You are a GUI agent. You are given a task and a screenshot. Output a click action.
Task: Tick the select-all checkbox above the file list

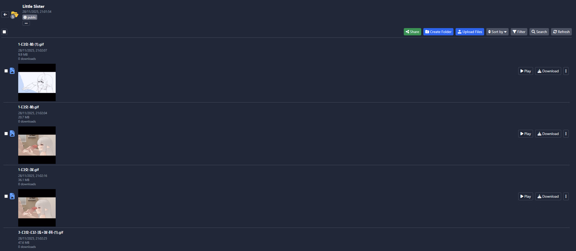point(4,32)
